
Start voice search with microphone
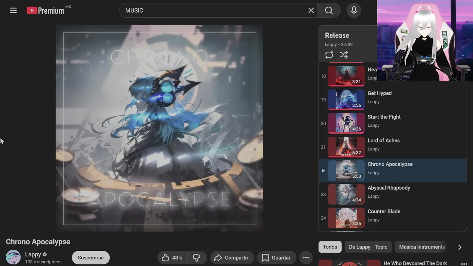(x=354, y=10)
